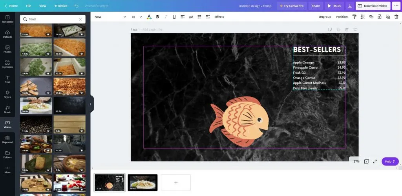Duplicate Page 1 icon above canvas
This screenshot has height=196, width=402.
click(x=338, y=29)
